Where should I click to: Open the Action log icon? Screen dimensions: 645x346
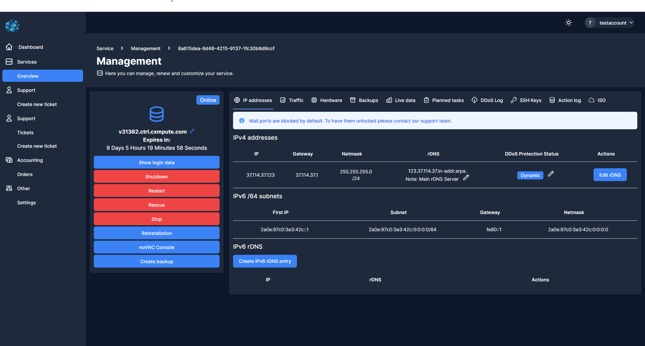pos(552,100)
